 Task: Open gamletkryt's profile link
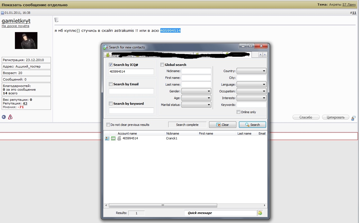[16, 21]
